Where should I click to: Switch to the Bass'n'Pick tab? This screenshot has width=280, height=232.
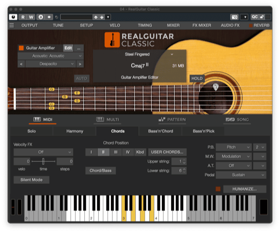(203, 131)
